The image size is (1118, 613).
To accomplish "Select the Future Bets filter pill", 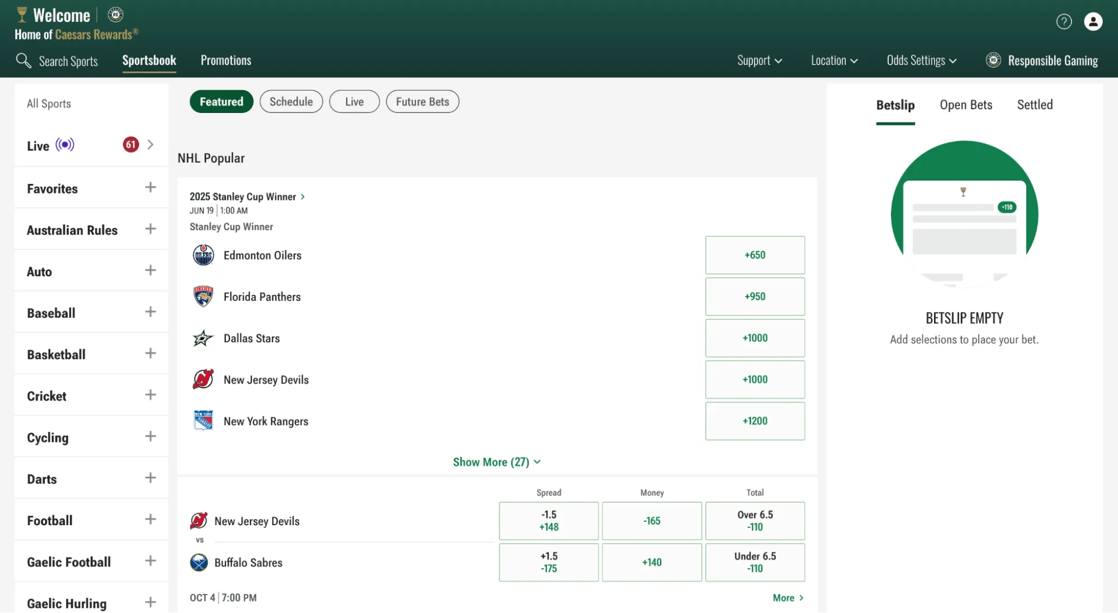I will click(423, 102).
